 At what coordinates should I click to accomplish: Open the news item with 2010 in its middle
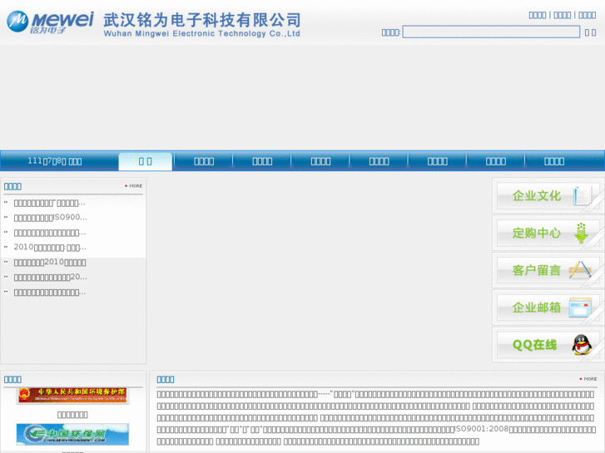[x=50, y=263]
